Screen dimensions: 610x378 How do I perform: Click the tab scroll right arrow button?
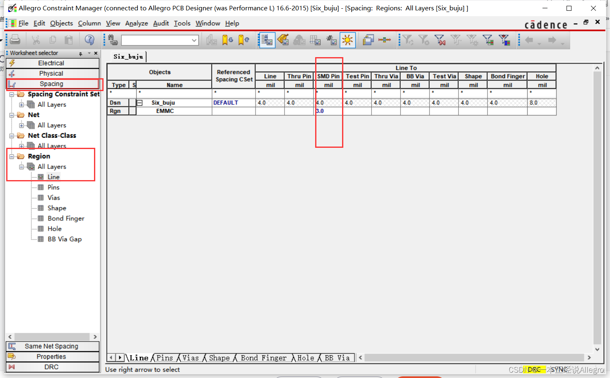(120, 357)
